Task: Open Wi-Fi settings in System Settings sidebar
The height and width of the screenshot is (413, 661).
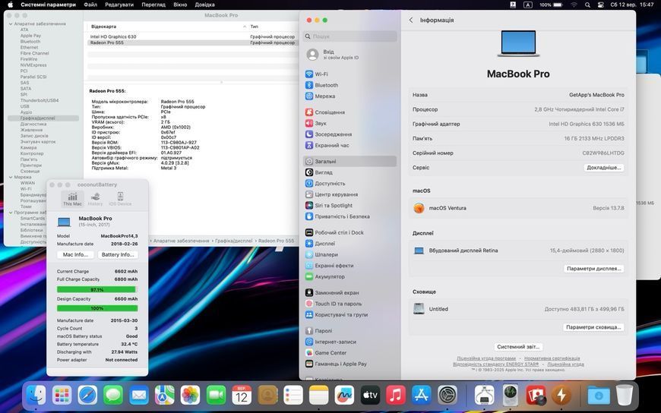Action: (x=321, y=74)
